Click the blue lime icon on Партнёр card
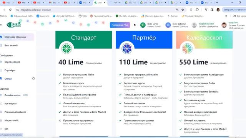The height and width of the screenshot is (138, 246). (x=127, y=49)
